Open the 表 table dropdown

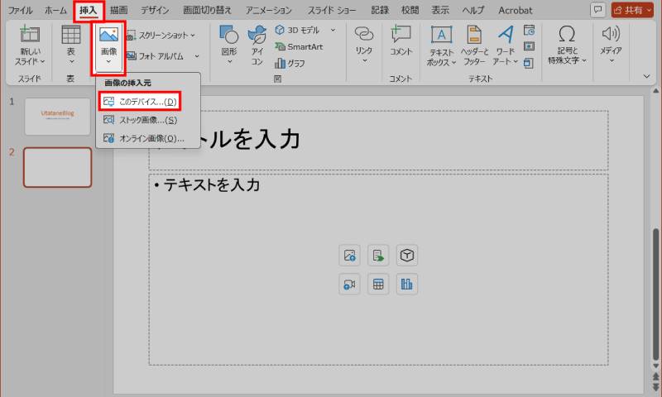coord(71,45)
